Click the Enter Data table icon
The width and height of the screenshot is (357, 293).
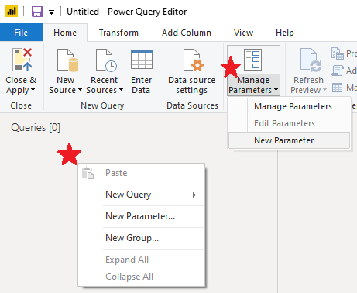[x=142, y=60]
